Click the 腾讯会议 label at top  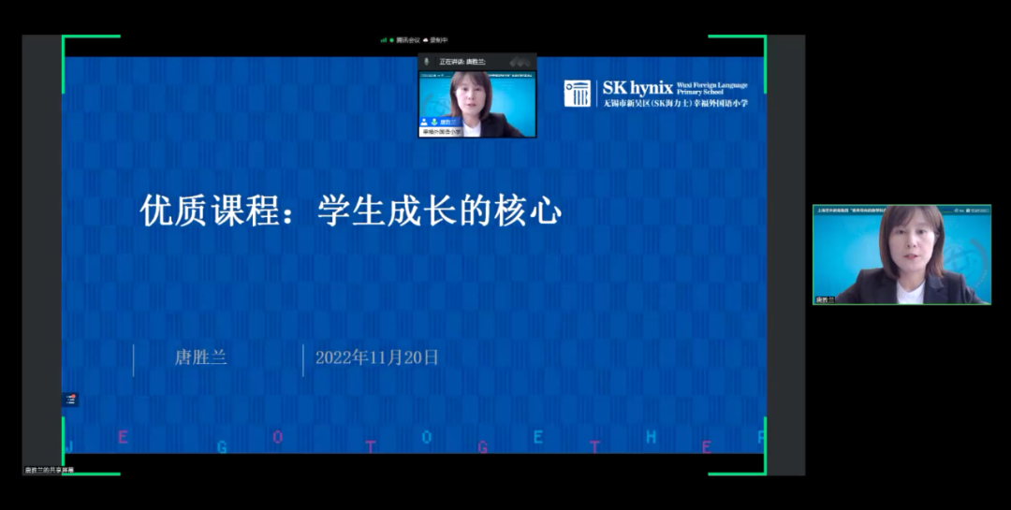coord(407,40)
